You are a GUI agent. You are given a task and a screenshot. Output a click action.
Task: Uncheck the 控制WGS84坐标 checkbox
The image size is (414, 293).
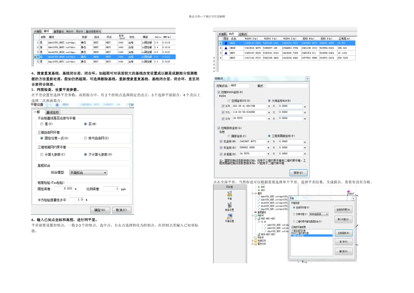(219, 92)
